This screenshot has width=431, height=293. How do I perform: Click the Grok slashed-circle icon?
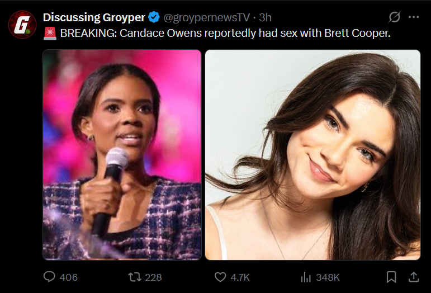[395, 17]
